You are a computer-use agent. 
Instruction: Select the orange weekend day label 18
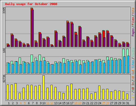pos(76,103)
